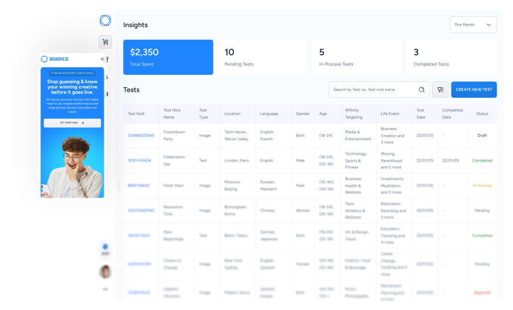Open the filter icon button beside search

click(440, 89)
